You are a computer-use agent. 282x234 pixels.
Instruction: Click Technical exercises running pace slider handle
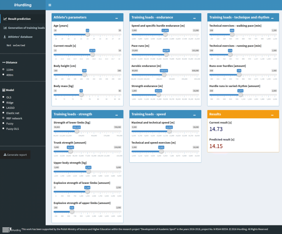tap(230, 54)
